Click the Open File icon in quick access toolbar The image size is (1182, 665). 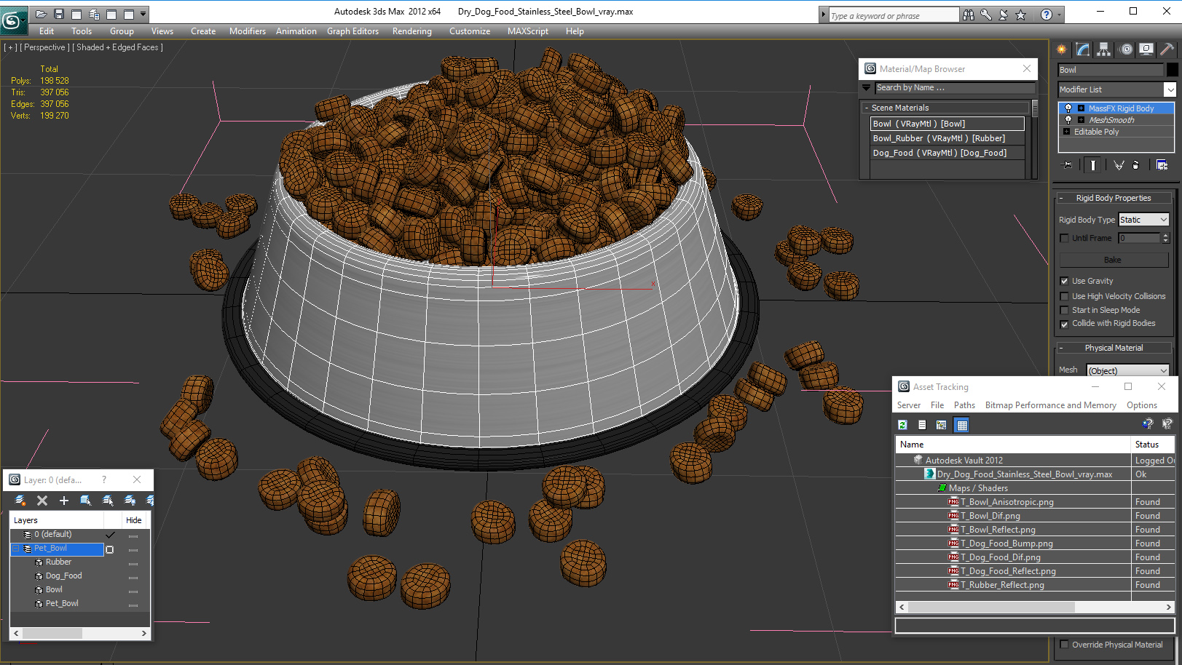pyautogui.click(x=42, y=14)
